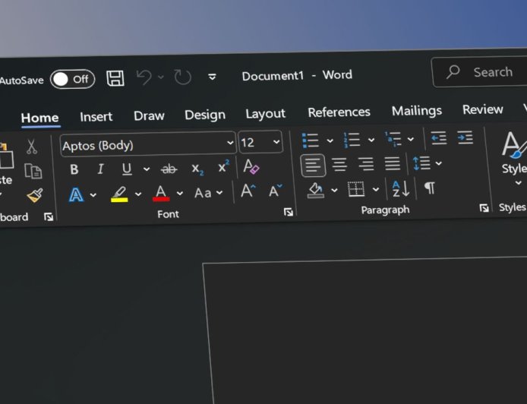Click the Cut scissors icon
This screenshot has height=404, width=527.
tap(32, 147)
